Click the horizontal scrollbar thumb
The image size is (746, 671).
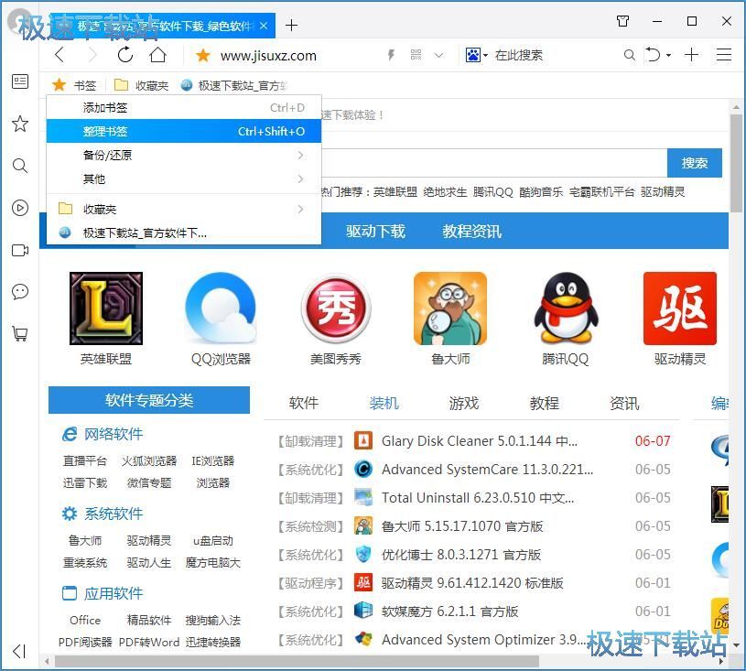point(297,662)
